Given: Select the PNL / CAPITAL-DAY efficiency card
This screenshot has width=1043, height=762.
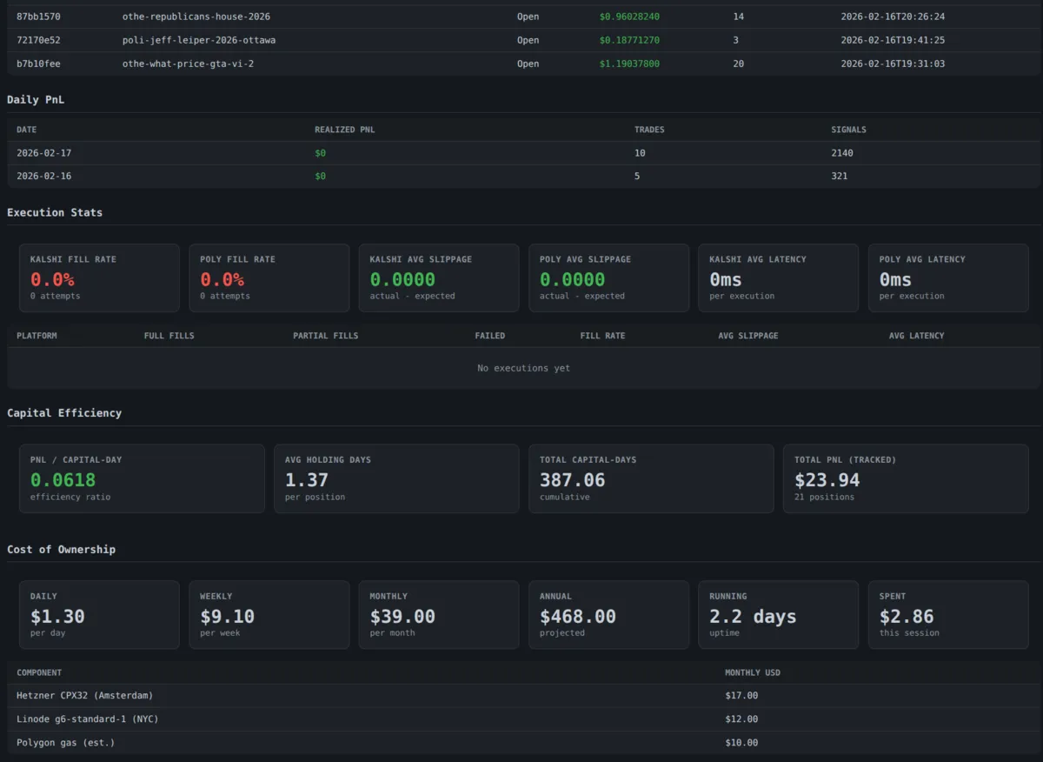Looking at the screenshot, I should click(x=142, y=478).
